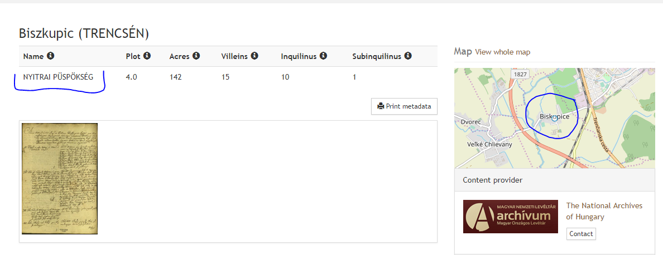Viewport: 663px width, 255px height.
Task: Click the info icon next to Plot
Action: tap(147, 56)
